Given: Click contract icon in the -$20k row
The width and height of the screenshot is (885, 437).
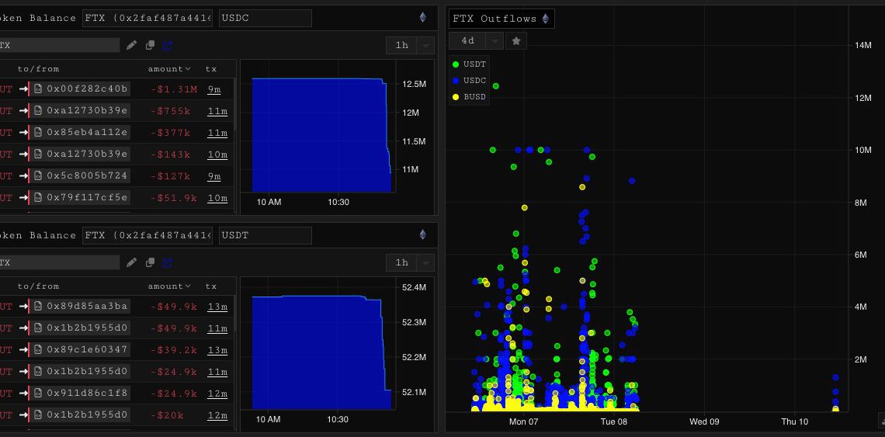Looking at the screenshot, I should coord(38,415).
